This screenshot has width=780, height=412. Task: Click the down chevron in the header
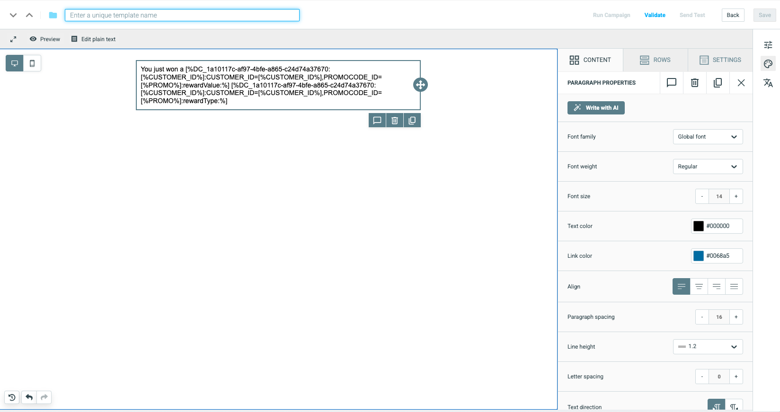coord(13,15)
